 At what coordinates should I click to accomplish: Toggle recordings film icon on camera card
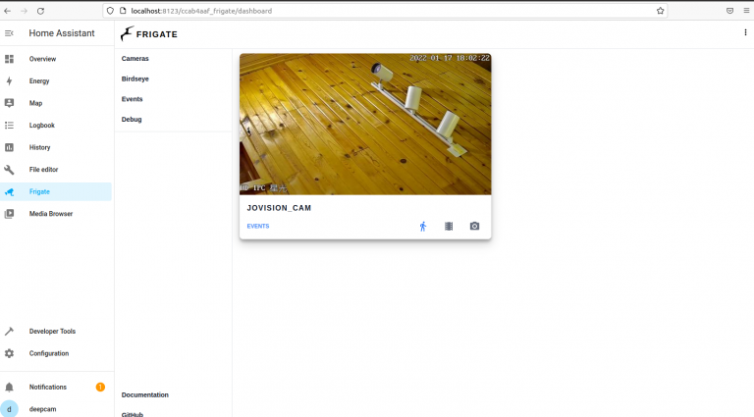[x=449, y=226]
